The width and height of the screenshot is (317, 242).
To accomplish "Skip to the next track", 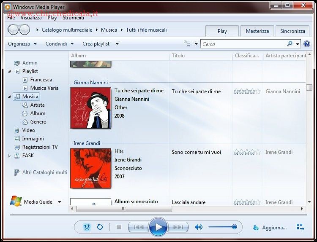I will pyautogui.click(x=178, y=227).
